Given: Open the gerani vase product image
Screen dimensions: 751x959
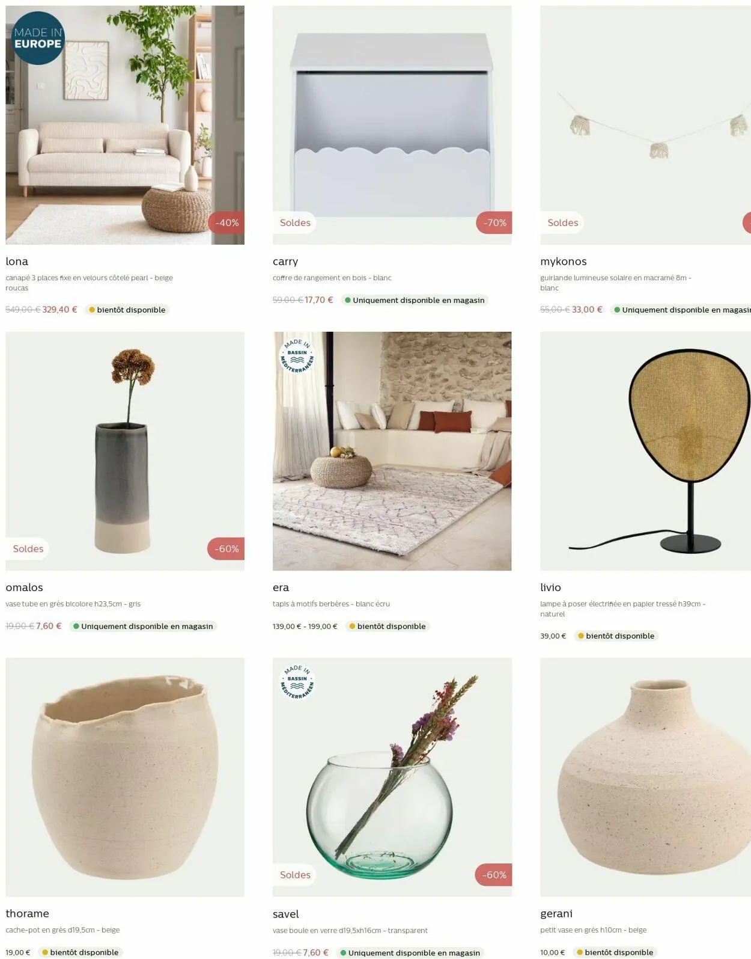Looking at the screenshot, I should [645, 777].
